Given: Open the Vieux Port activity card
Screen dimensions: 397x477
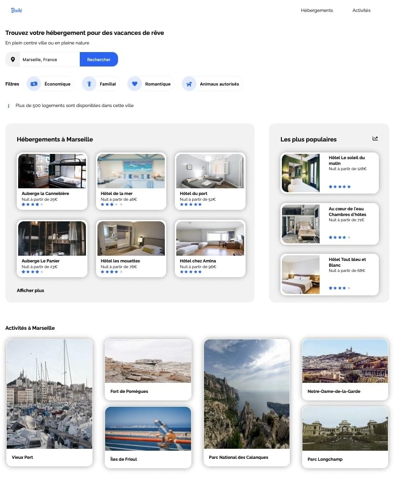Looking at the screenshot, I should coord(49,402).
